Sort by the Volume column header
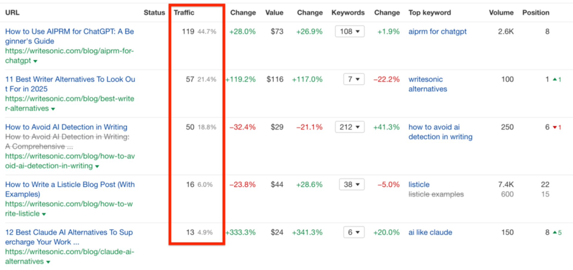Image resolution: width=573 pixels, height=270 pixels. pos(501,13)
